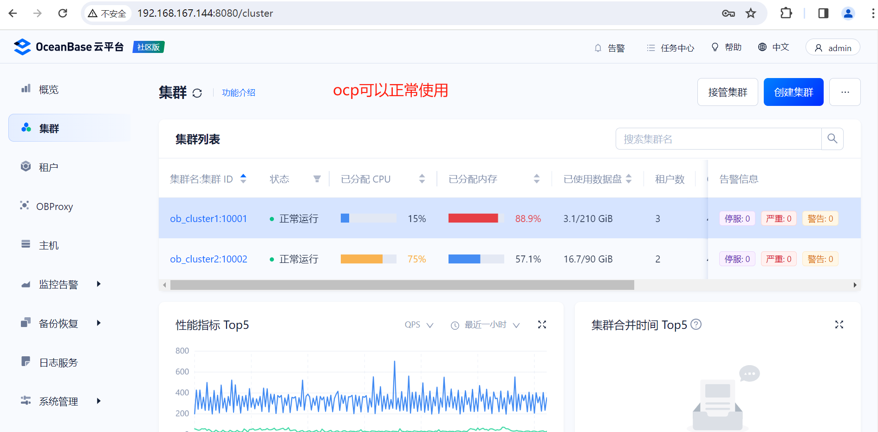The height and width of the screenshot is (432, 878).
Task: Click the 警告: 0 tag for ob_cluster2
Action: 820,259
